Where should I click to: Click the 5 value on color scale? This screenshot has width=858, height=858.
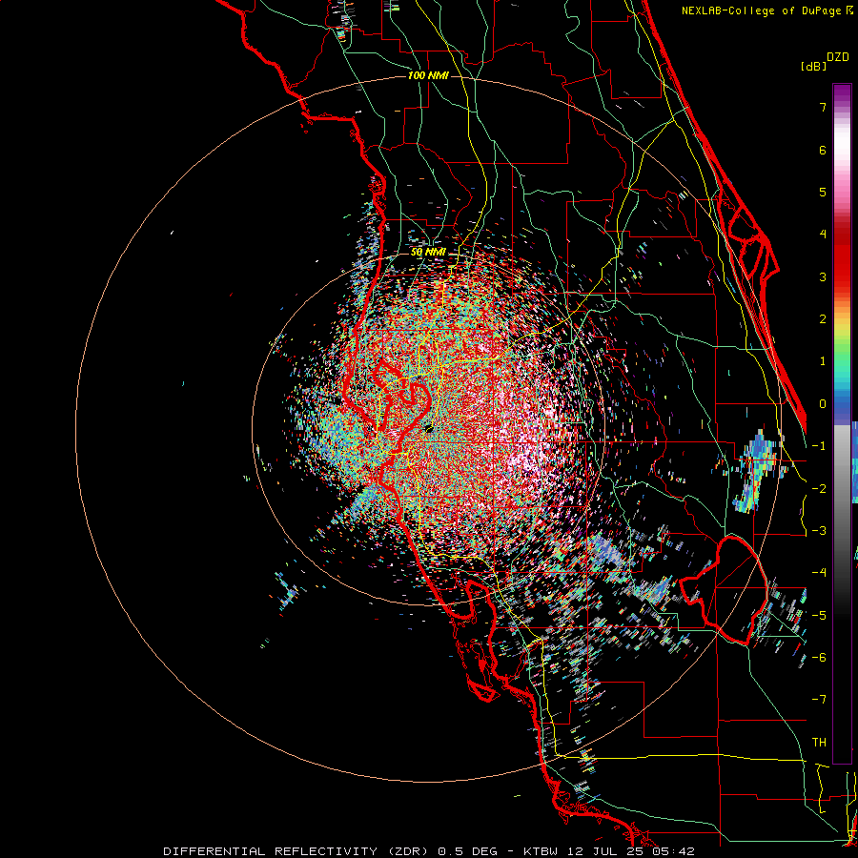pos(823,192)
